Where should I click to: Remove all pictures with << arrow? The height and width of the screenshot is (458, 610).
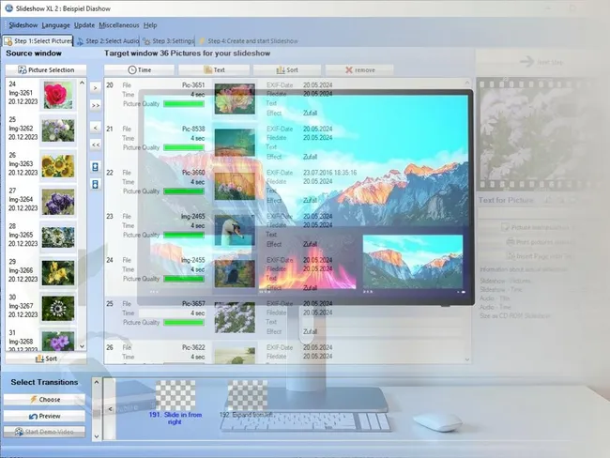pos(96,145)
